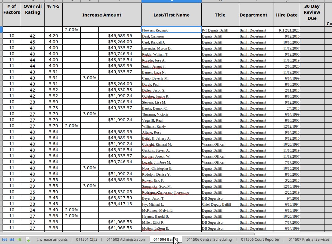Select the 'Rodriguez-Zamorano, Florentino' cell
Screen dimensions: 332x244
[x=171, y=192]
